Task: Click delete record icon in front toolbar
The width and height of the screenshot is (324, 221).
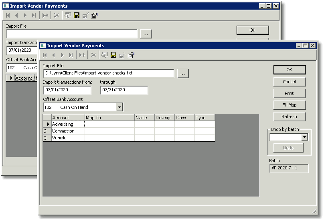Action: (93, 55)
